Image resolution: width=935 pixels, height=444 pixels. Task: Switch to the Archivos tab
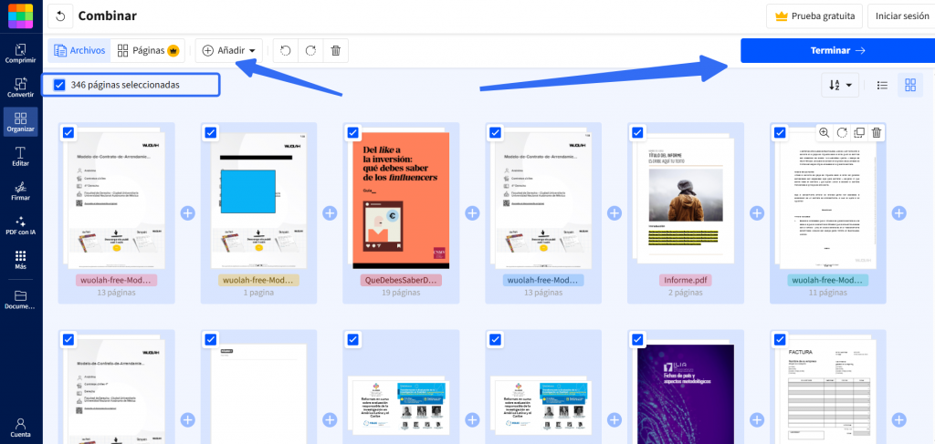pos(79,50)
